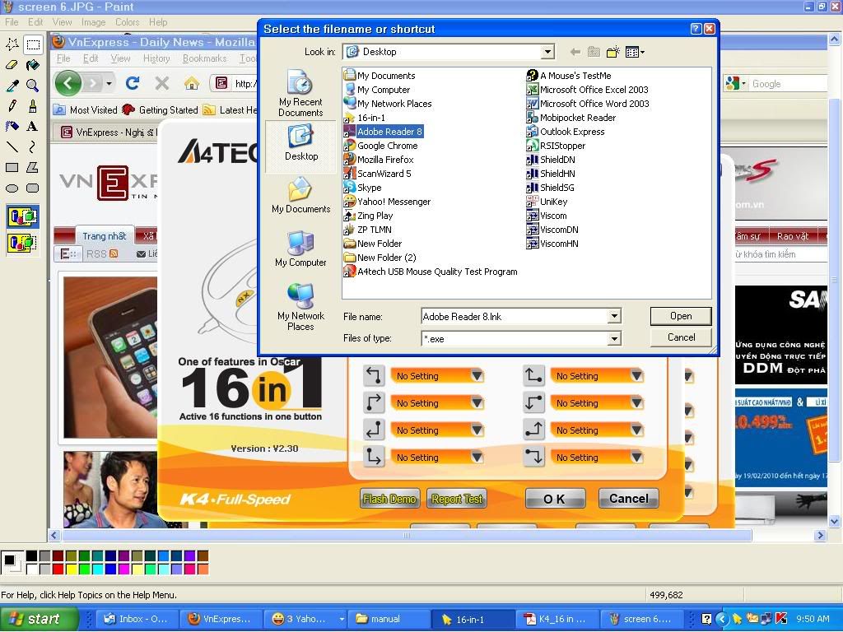Click the Home icon in Firefox toolbar

(191, 83)
